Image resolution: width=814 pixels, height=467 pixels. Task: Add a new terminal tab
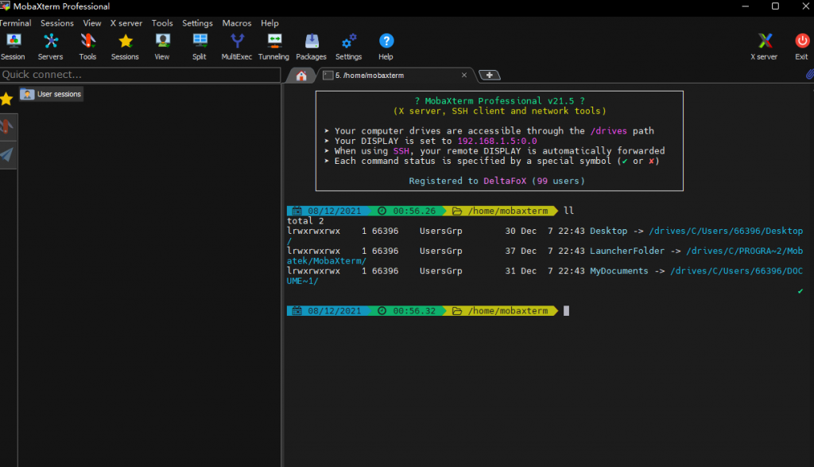[x=490, y=75]
